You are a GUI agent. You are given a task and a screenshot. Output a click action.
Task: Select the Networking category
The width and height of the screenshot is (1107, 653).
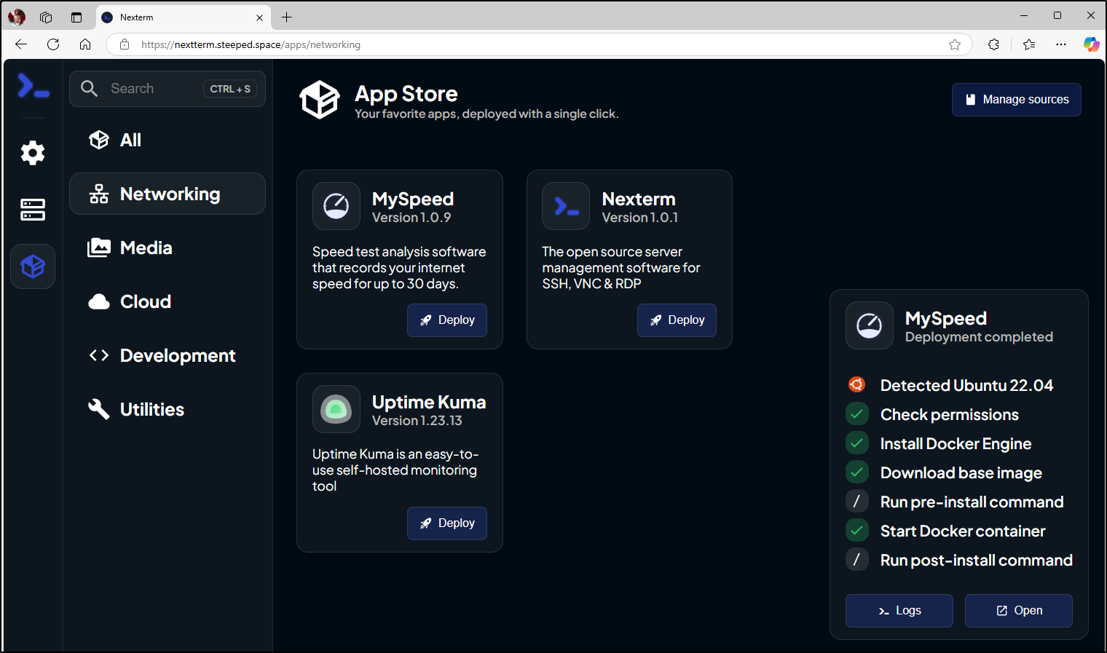(x=168, y=194)
